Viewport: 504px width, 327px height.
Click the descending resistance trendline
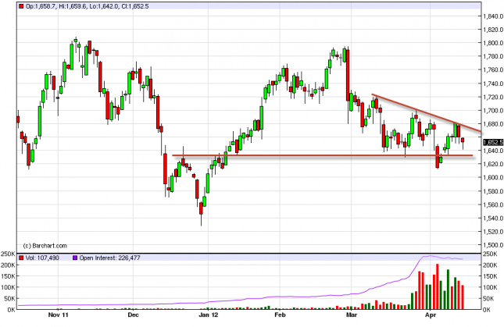[426, 113]
